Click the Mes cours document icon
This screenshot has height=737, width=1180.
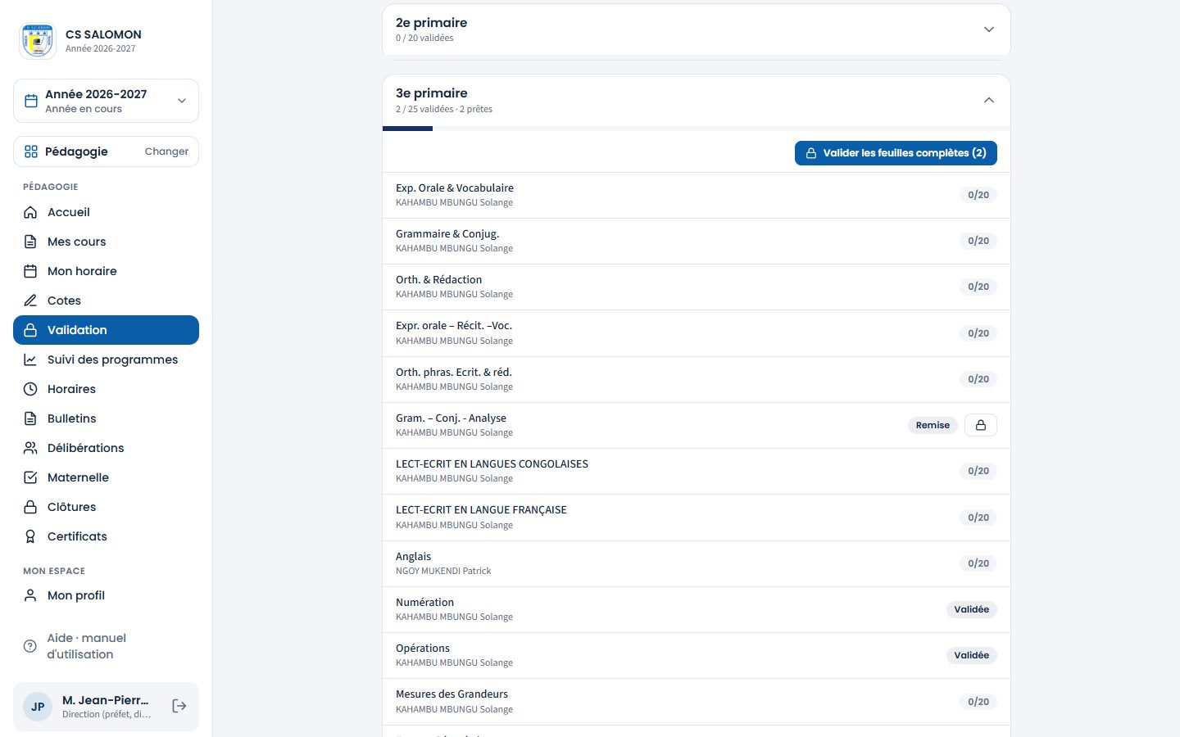point(30,242)
